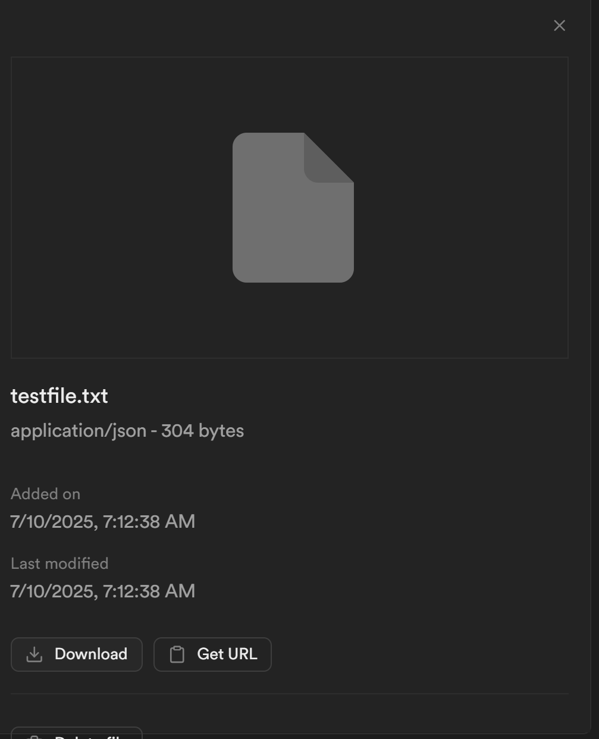Click the Added on label

pos(45,494)
